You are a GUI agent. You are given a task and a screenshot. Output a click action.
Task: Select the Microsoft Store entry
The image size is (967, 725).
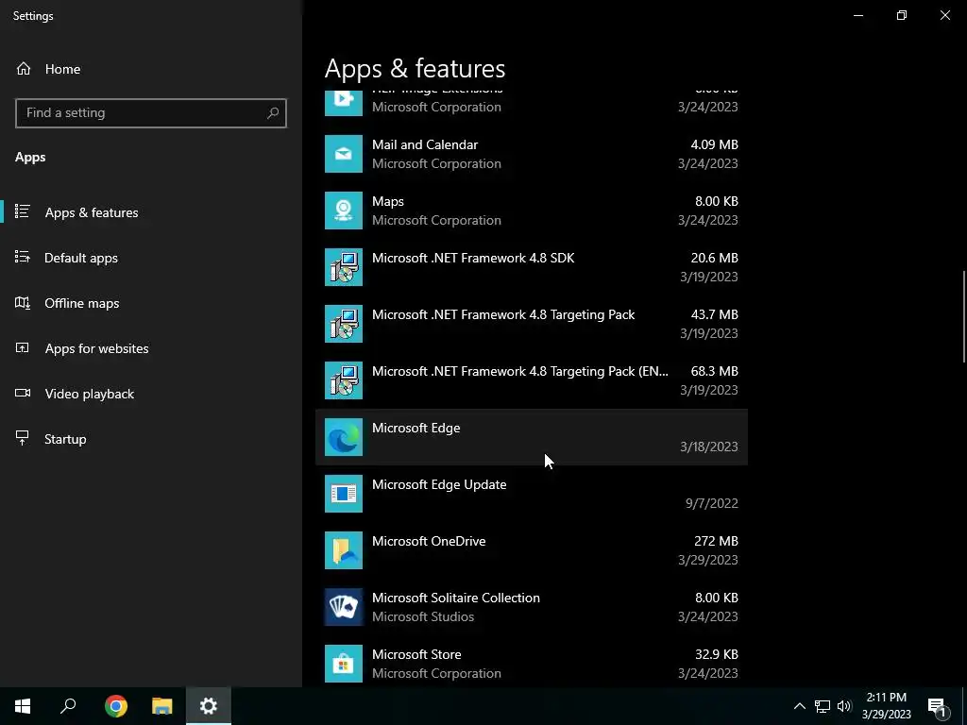coord(532,664)
